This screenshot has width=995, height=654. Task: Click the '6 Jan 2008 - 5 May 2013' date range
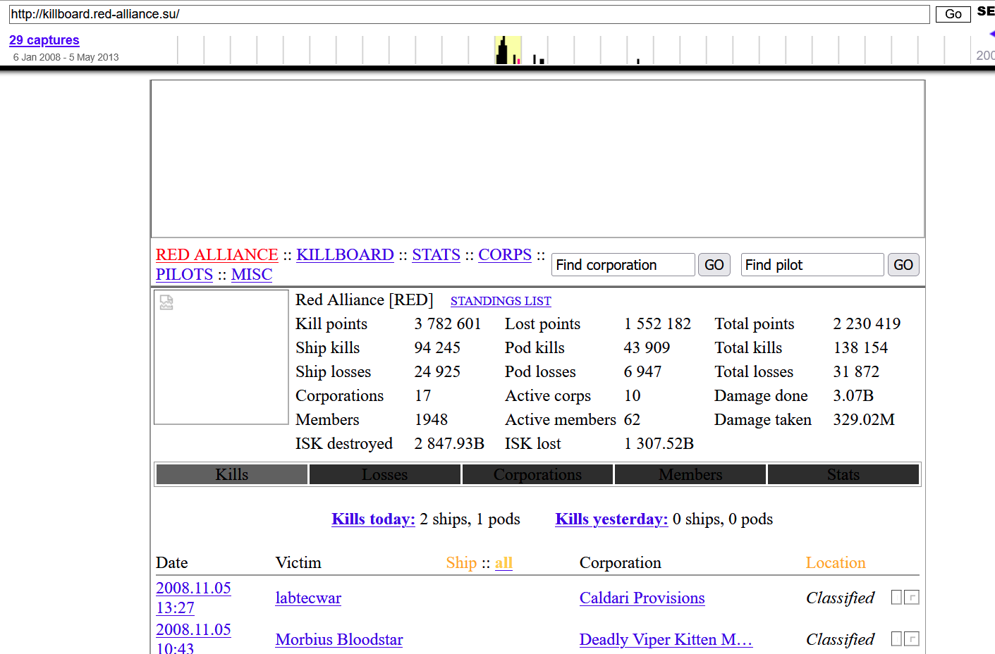point(66,57)
